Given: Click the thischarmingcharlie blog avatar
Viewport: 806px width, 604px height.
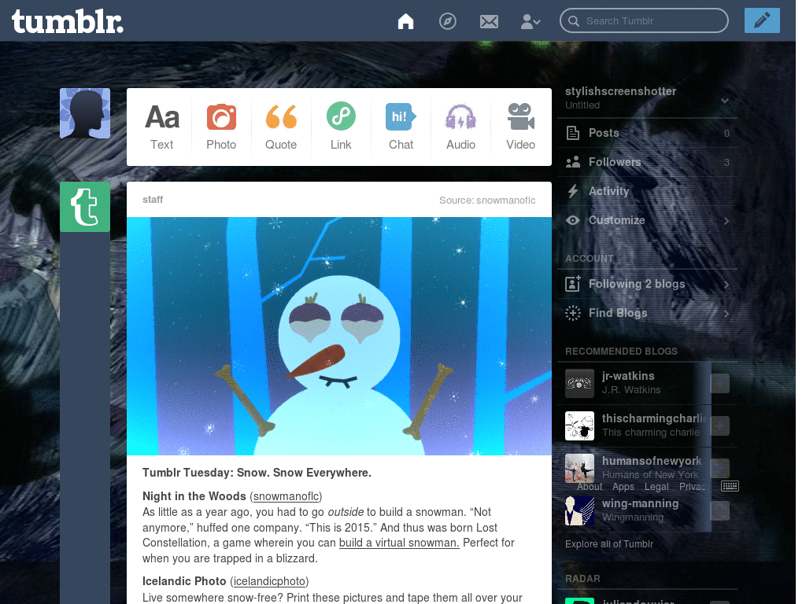Looking at the screenshot, I should (579, 425).
